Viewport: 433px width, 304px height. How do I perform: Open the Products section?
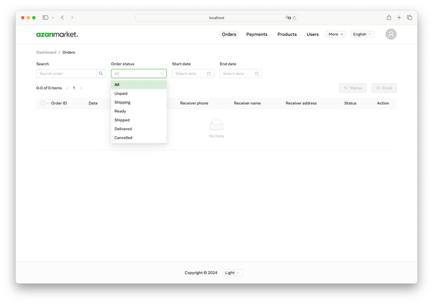(287, 34)
